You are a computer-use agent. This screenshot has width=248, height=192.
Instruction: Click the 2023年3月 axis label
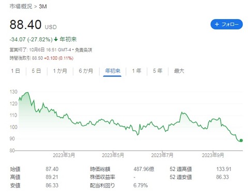(x=64, y=155)
